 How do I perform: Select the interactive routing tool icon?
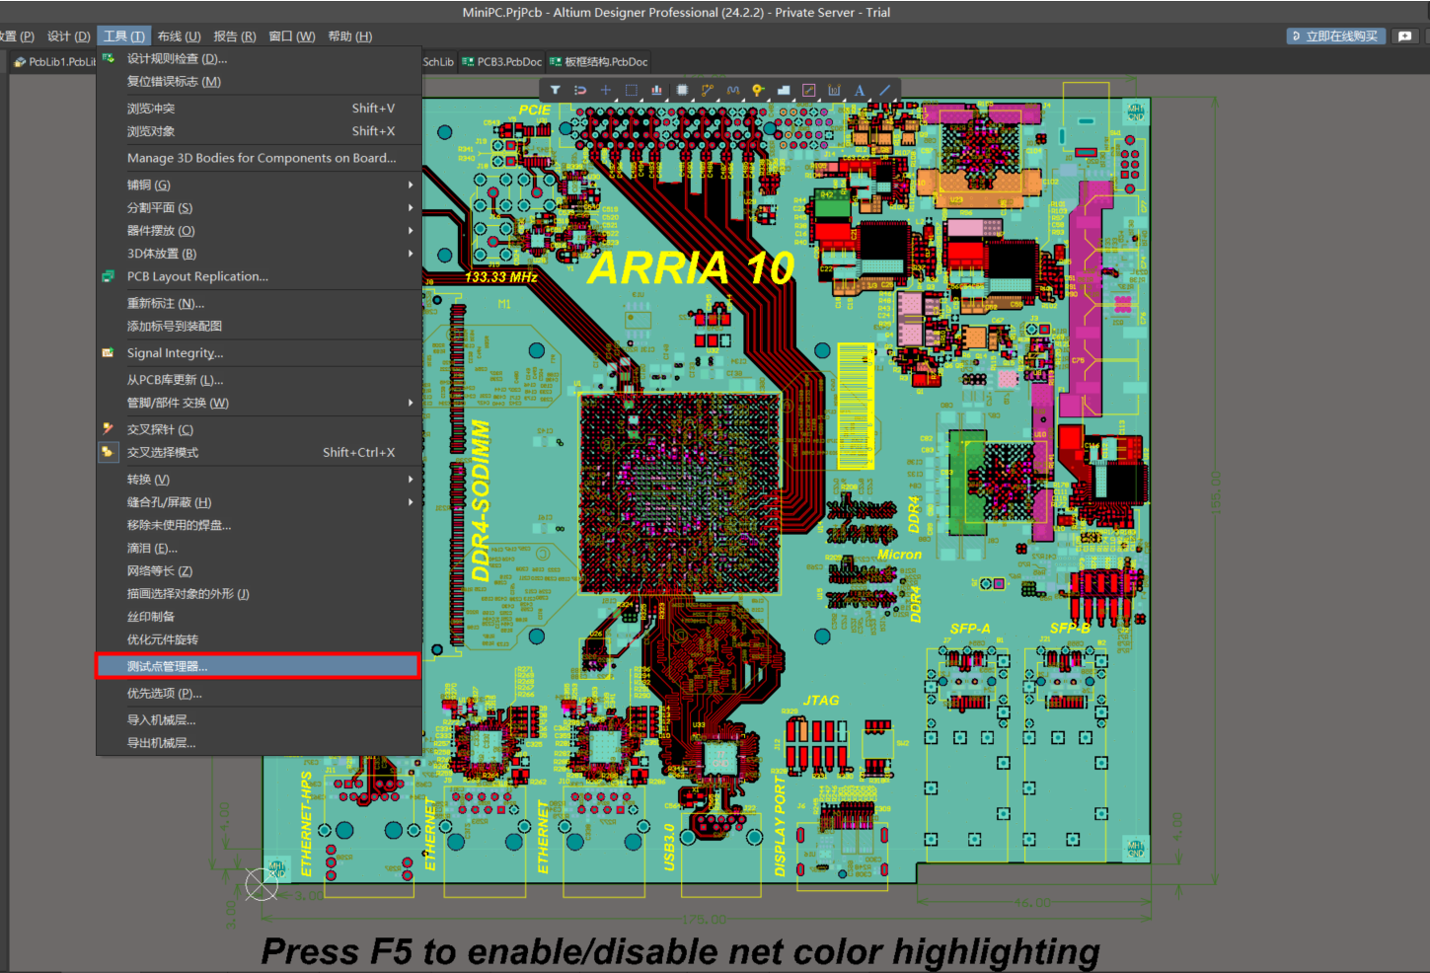(708, 90)
